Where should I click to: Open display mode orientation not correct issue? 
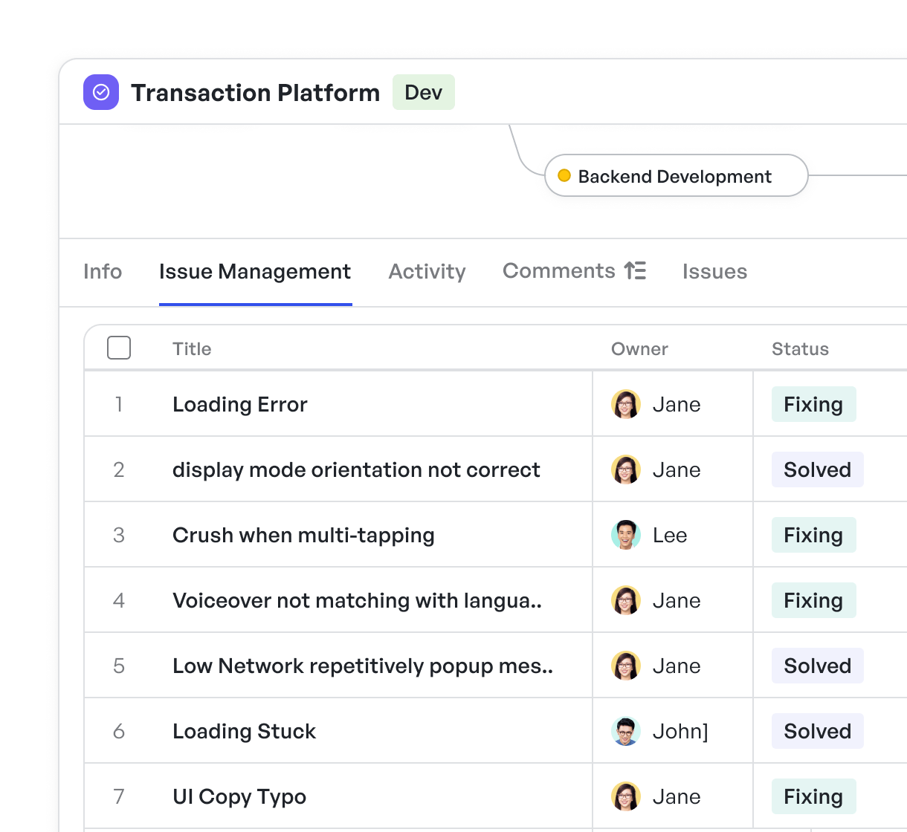coord(356,469)
